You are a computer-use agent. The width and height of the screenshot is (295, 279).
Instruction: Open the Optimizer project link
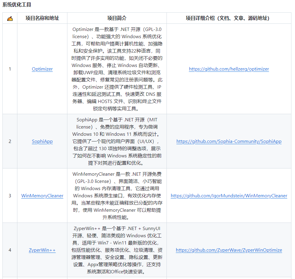42,69
